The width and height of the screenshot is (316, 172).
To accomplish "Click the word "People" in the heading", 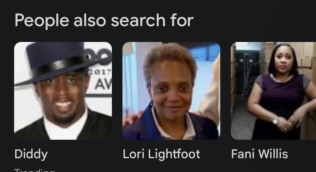I will [42, 21].
